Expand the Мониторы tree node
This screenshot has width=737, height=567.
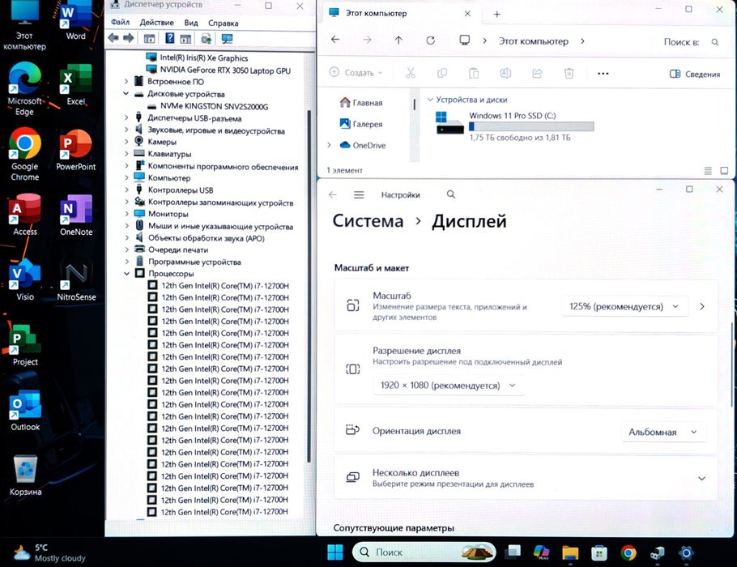126,214
